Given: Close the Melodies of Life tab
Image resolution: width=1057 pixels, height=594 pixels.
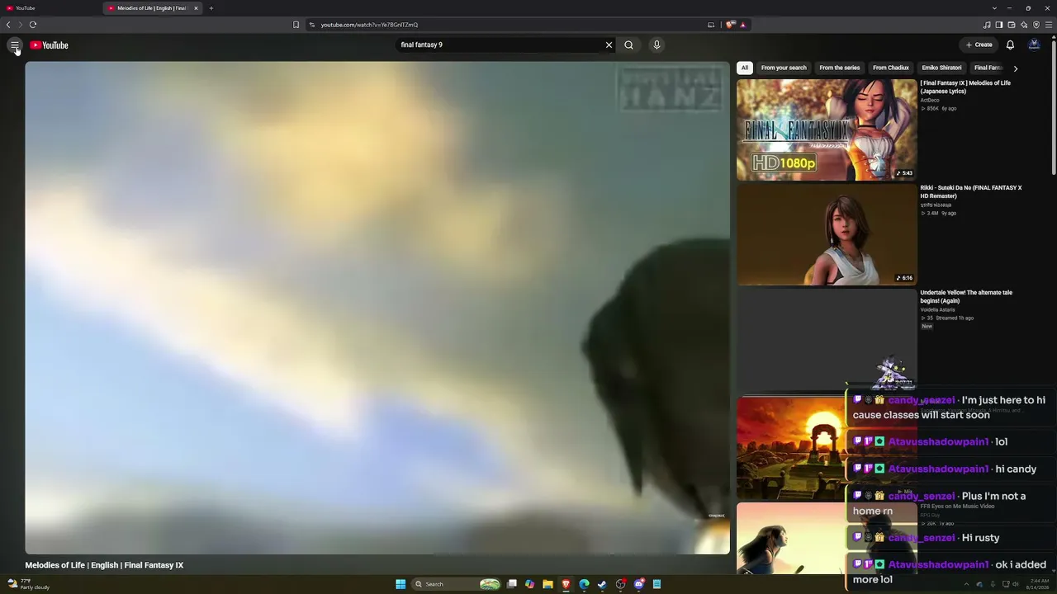Looking at the screenshot, I should click(196, 8).
